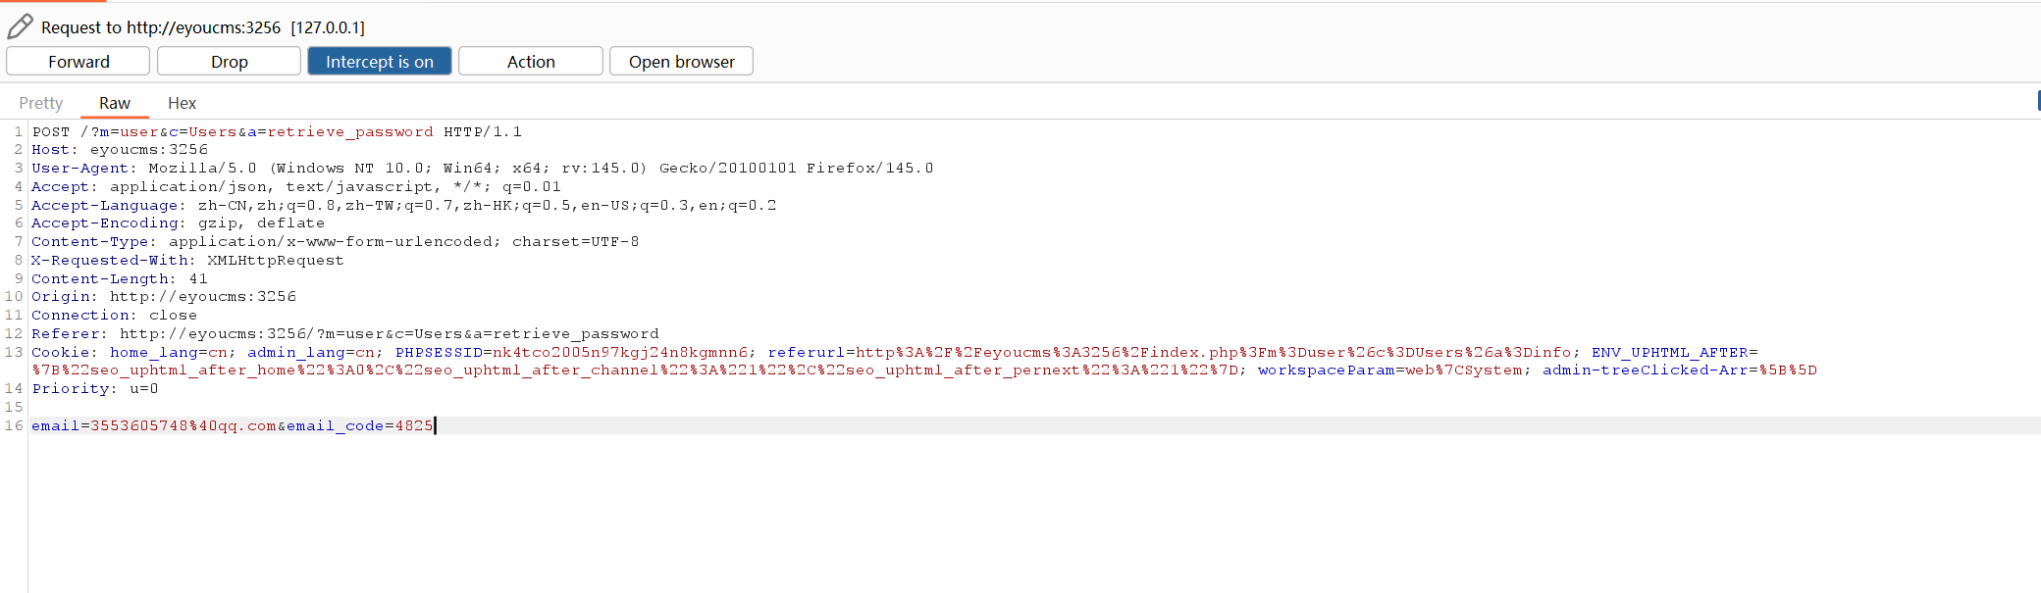Click the User-Agent header line
The width and height of the screenshot is (2041, 593).
(x=483, y=169)
